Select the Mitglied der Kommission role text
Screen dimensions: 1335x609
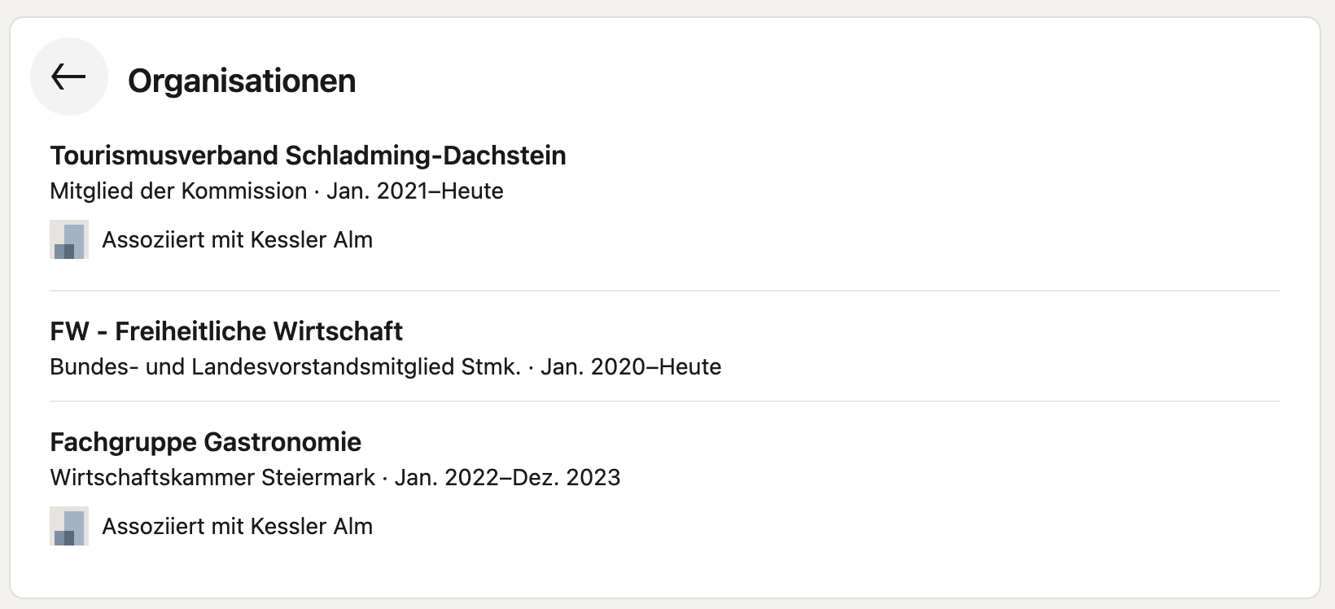coord(178,191)
